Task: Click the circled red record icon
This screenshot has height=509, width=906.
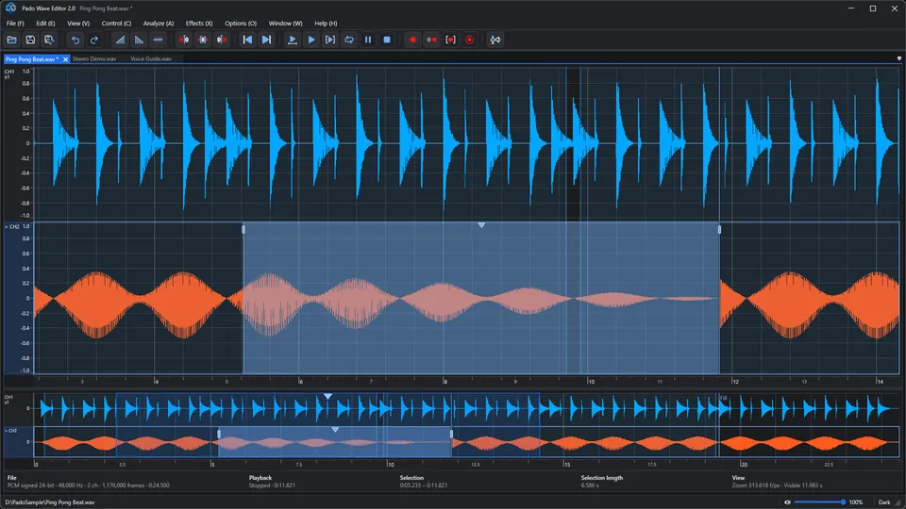Action: point(470,40)
